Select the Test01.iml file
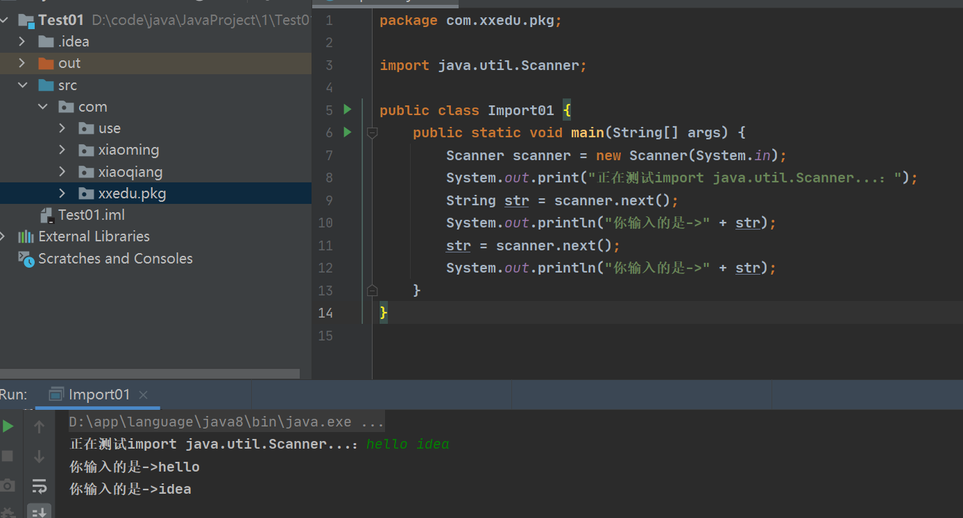The image size is (963, 518). [x=155, y=215]
